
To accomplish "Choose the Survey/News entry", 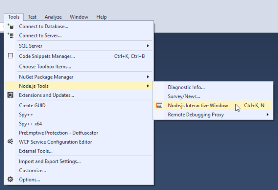I will [x=184, y=96].
